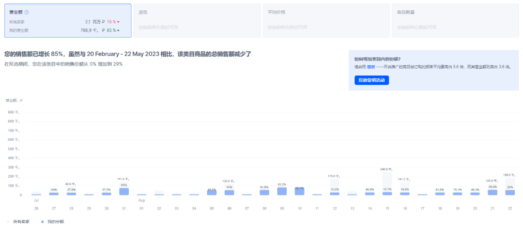Select the 商品数量 metric card
This screenshot has width=523, height=227.
coord(455,21)
